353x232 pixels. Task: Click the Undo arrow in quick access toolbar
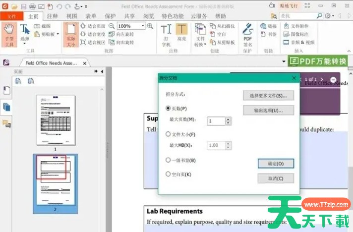tap(59, 6)
